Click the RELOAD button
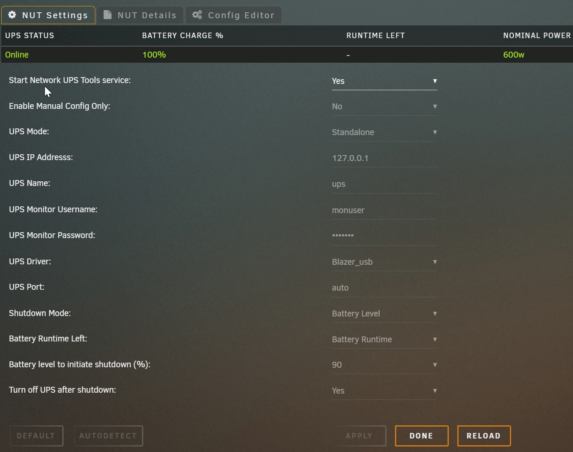 click(484, 436)
